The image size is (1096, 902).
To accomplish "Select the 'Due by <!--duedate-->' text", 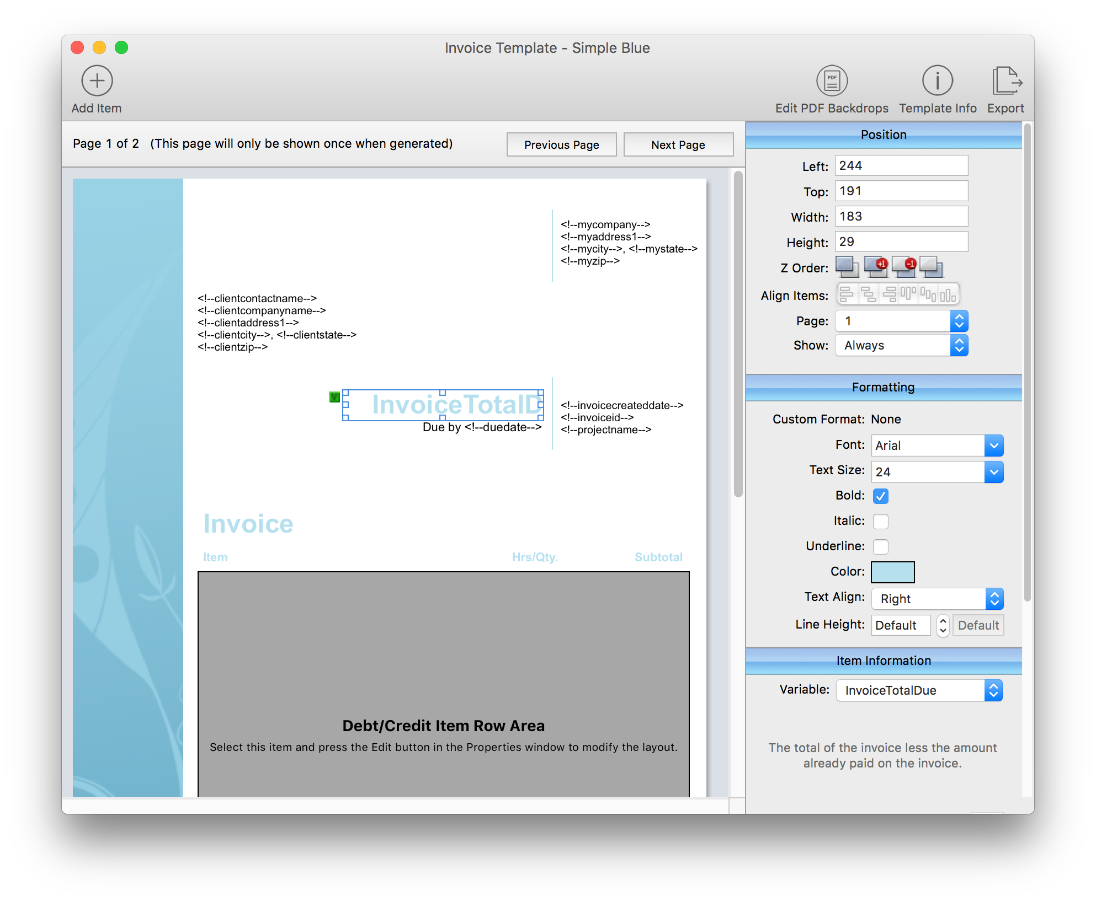I will [482, 427].
